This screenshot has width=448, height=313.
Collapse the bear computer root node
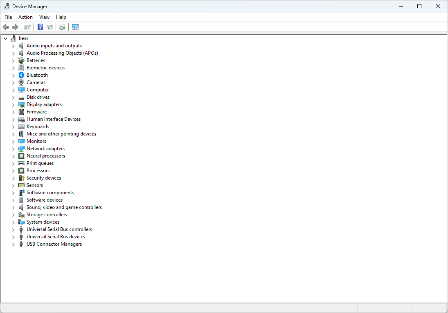tap(5, 38)
